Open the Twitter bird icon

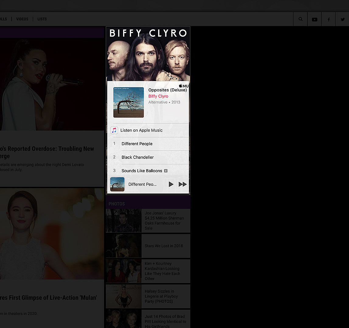(x=343, y=19)
